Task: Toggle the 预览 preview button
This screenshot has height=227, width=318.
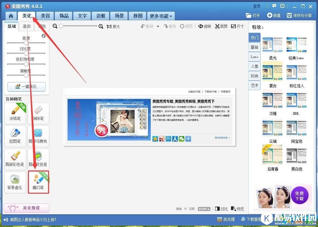Action: point(237,209)
